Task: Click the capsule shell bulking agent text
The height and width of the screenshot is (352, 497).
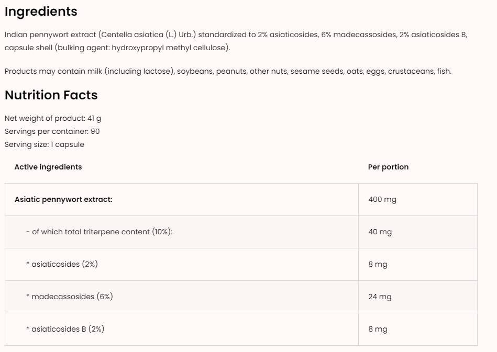Action: point(117,48)
